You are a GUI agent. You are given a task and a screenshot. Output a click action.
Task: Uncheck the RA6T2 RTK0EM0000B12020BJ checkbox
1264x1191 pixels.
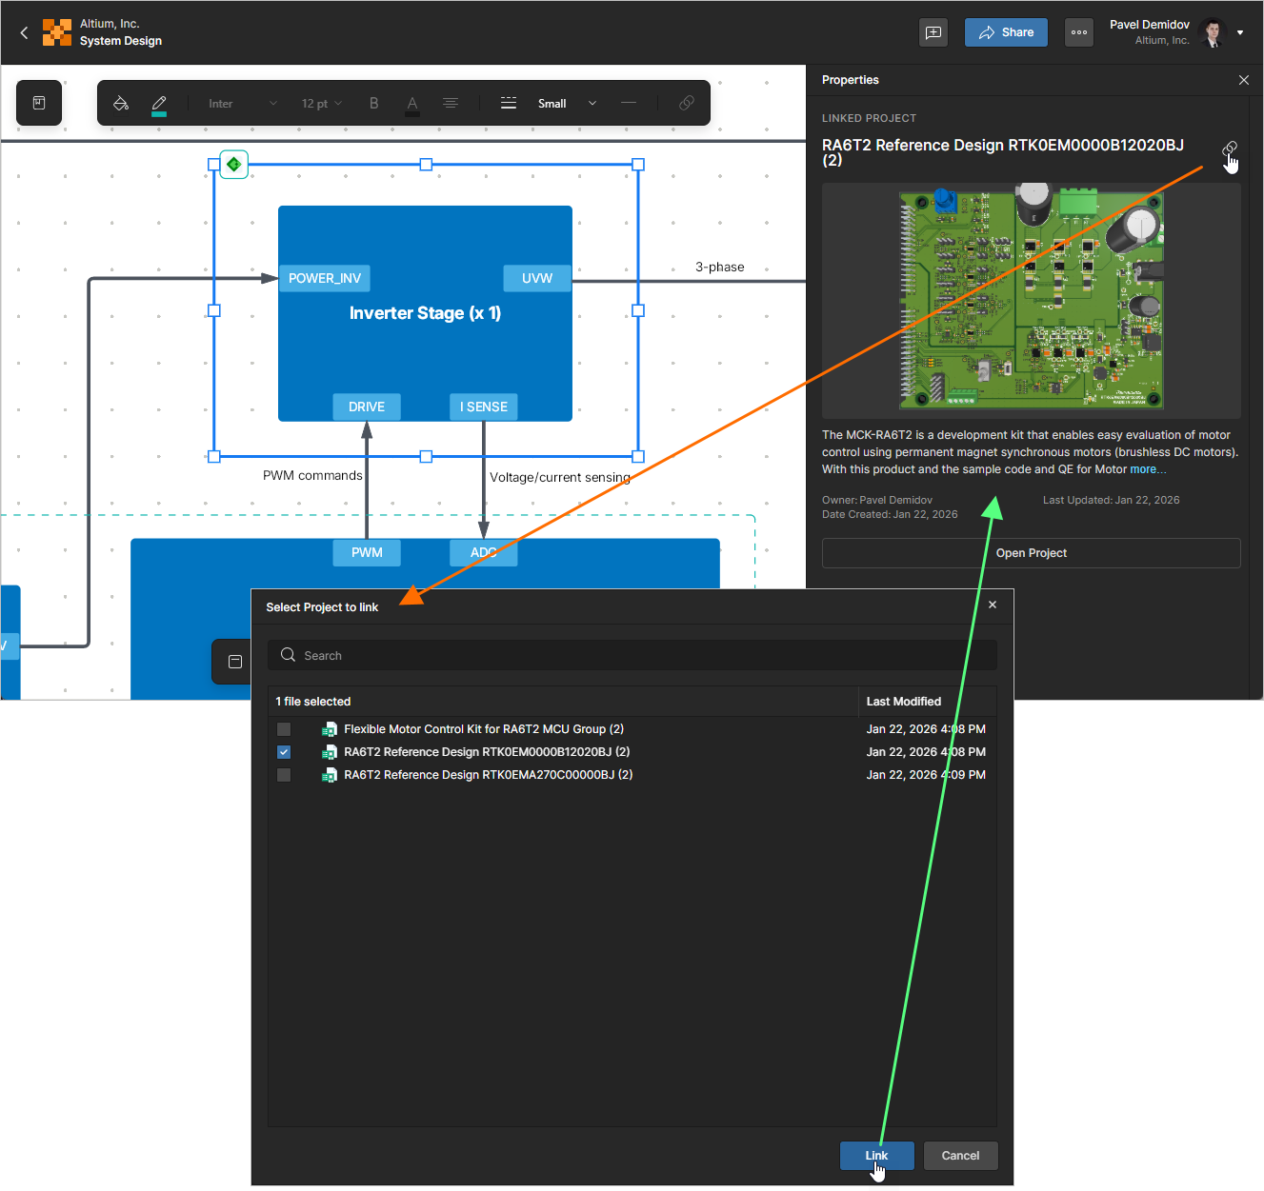(x=284, y=752)
